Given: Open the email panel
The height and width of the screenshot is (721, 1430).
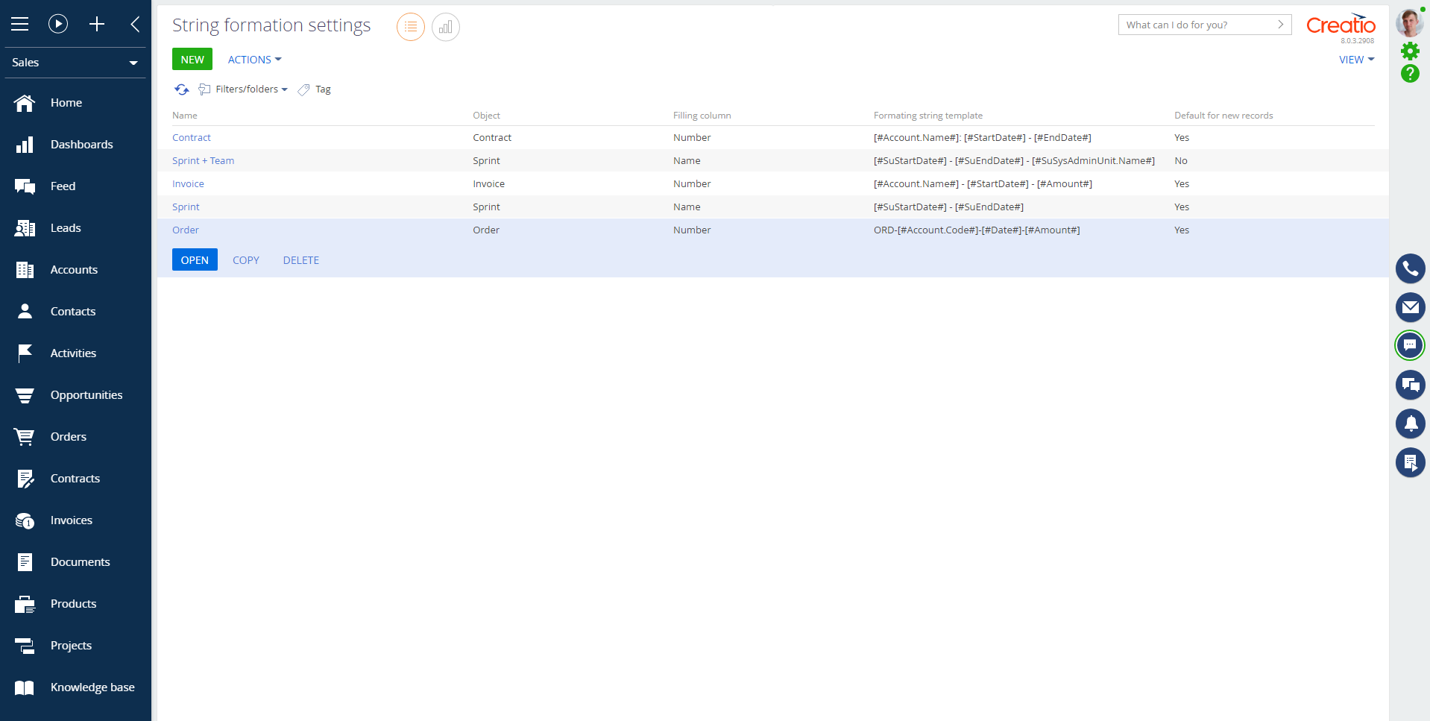Looking at the screenshot, I should (1411, 307).
